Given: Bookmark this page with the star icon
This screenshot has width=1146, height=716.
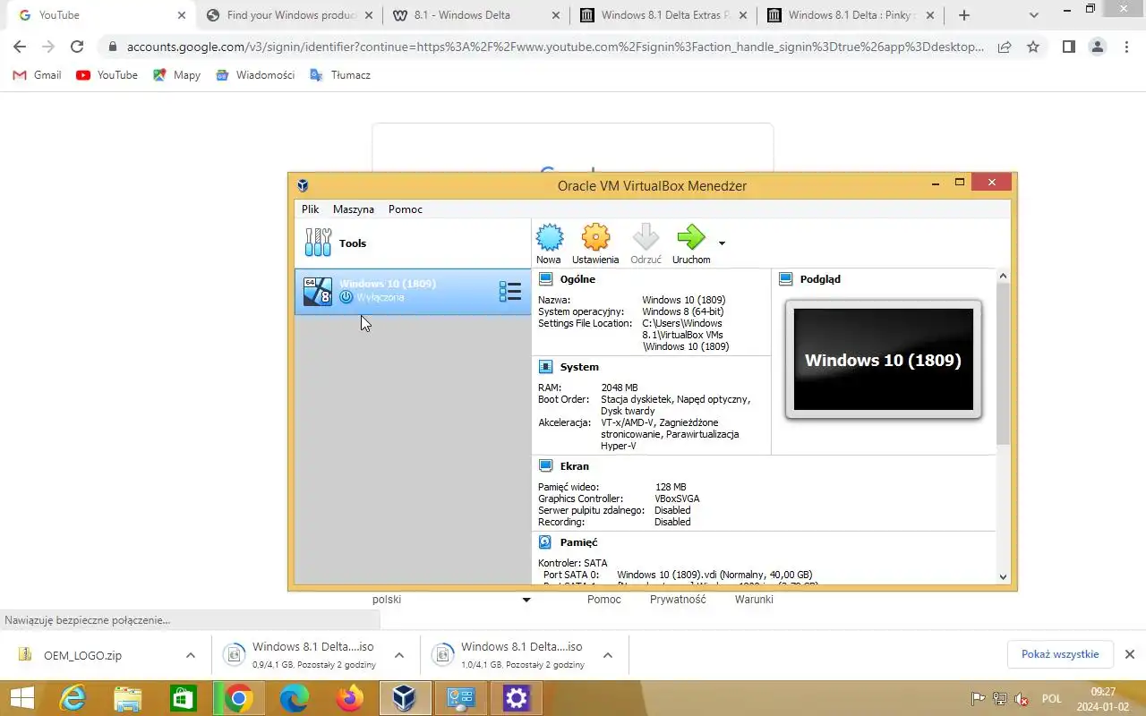Looking at the screenshot, I should coord(1033,47).
